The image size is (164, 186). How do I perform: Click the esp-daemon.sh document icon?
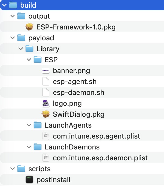(x=46, y=93)
